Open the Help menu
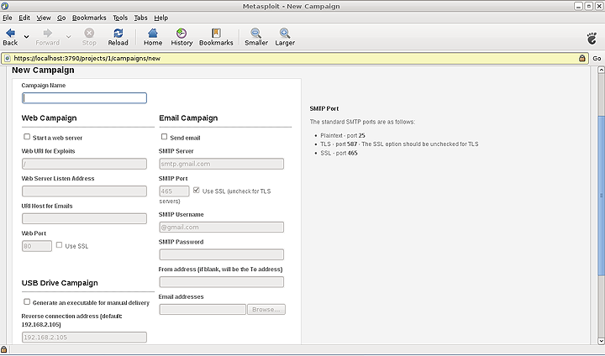Image resolution: width=605 pixels, height=356 pixels. pos(160,18)
